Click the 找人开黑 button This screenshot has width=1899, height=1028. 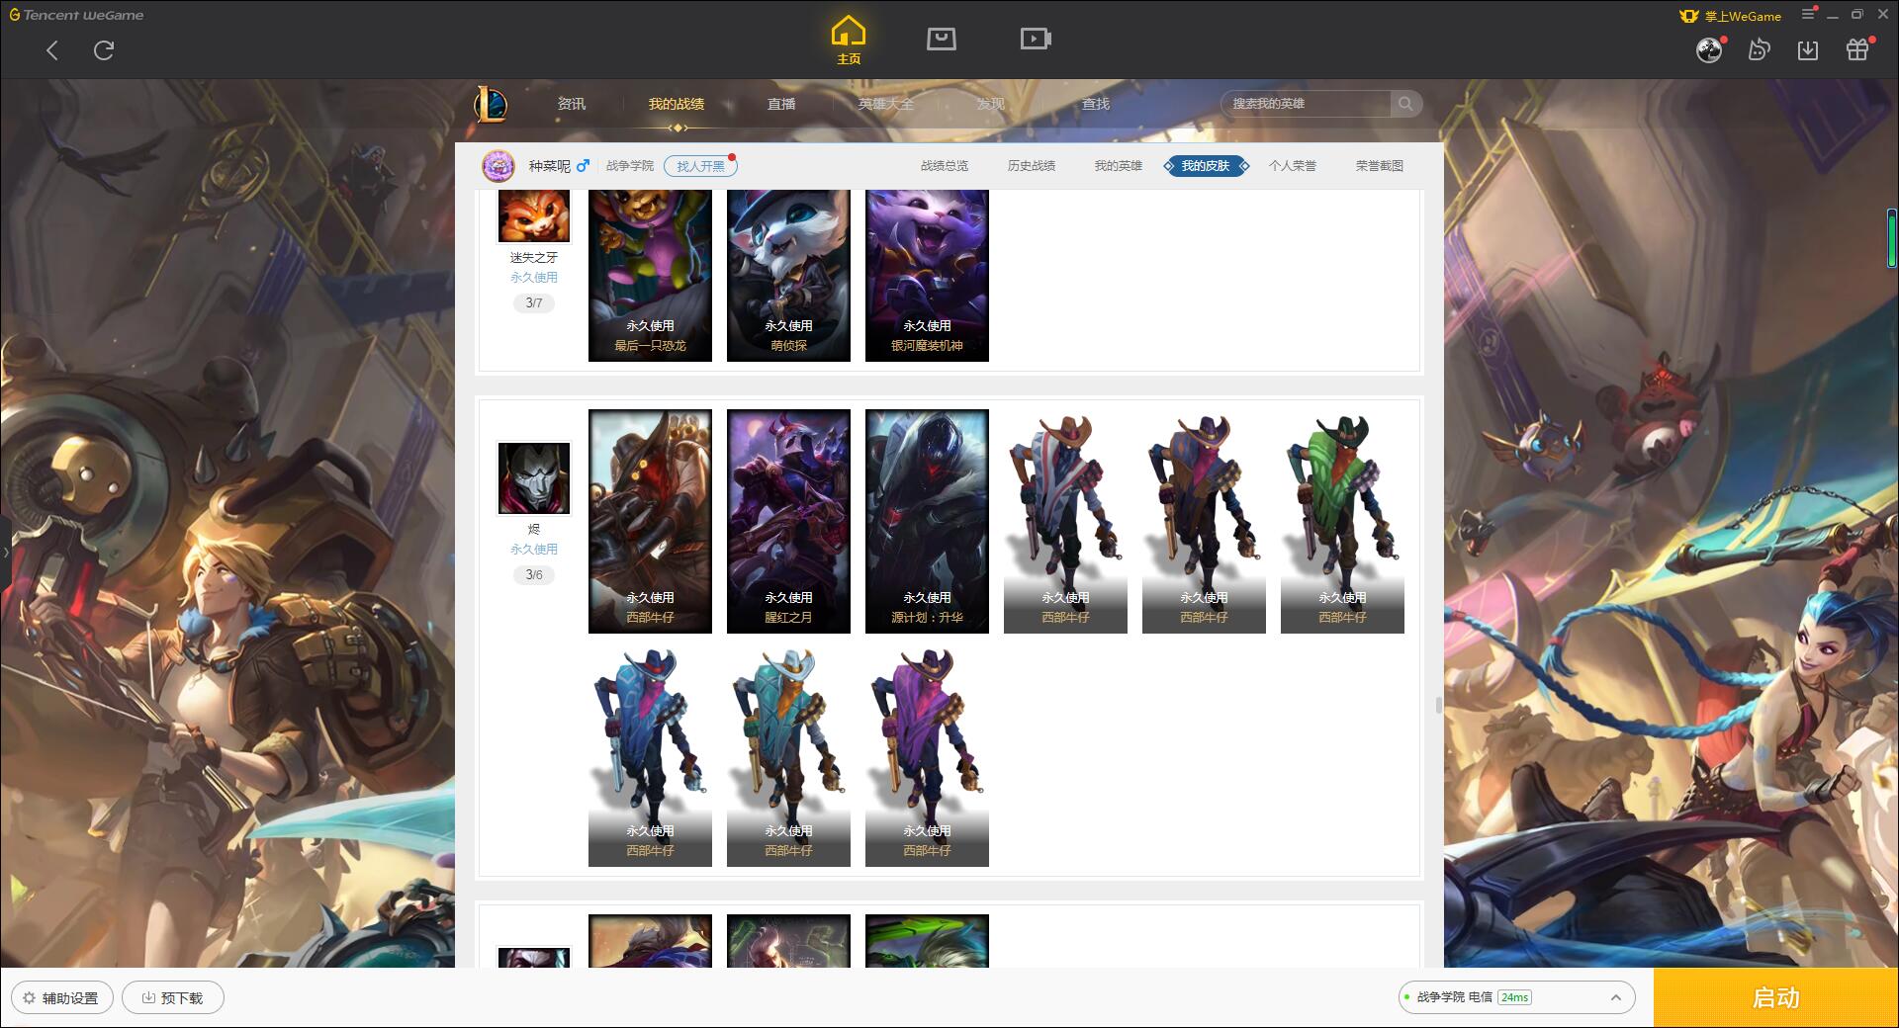tap(700, 166)
